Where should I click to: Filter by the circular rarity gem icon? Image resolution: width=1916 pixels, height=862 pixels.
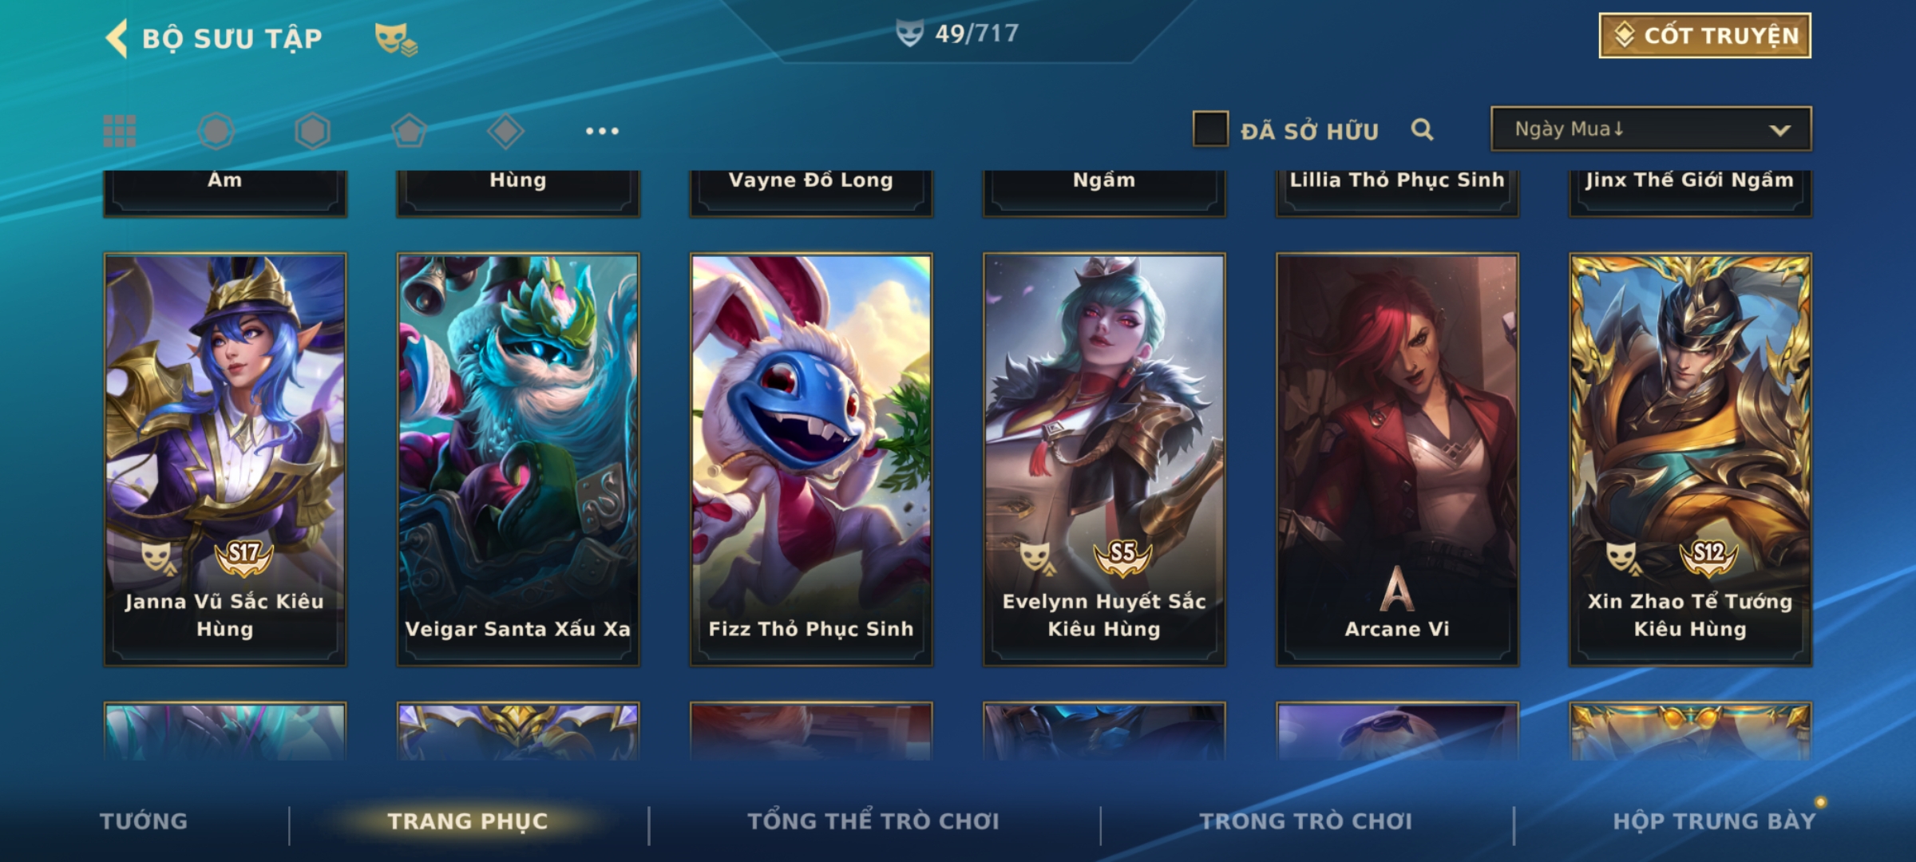[x=216, y=131]
